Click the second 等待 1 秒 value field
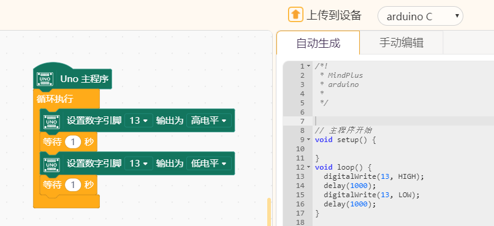Image resolution: width=494 pixels, height=226 pixels. 73,185
